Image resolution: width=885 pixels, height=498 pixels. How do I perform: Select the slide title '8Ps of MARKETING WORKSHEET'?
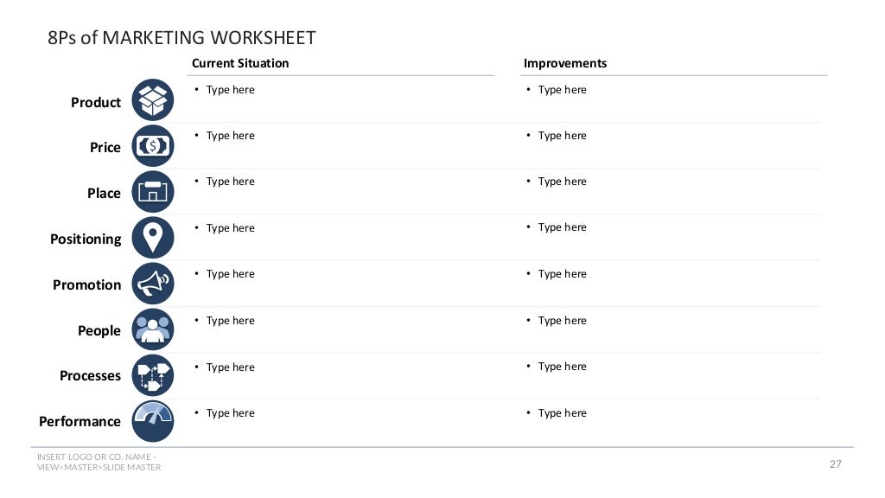[x=181, y=38]
